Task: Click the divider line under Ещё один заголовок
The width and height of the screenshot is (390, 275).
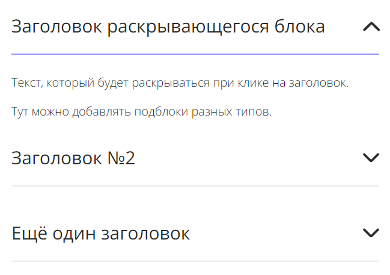Action: point(195,261)
